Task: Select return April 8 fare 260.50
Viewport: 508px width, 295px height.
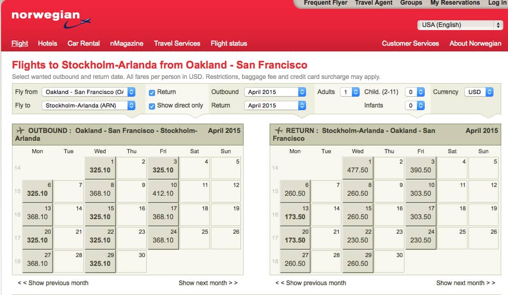Action: (358, 191)
